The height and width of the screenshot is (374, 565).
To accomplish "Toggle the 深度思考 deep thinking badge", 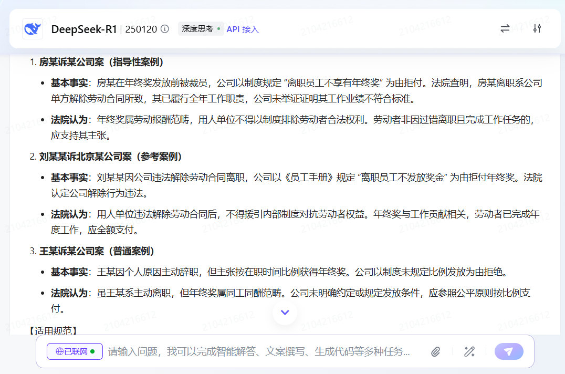I will [201, 29].
